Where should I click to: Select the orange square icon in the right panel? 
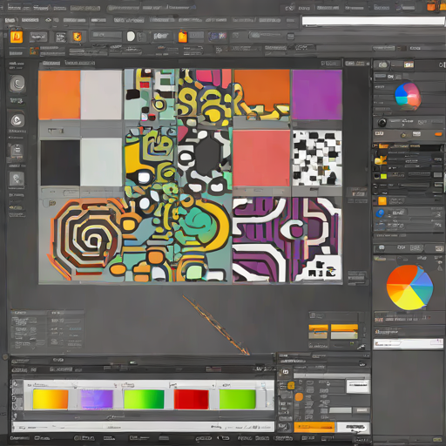(x=382, y=201)
